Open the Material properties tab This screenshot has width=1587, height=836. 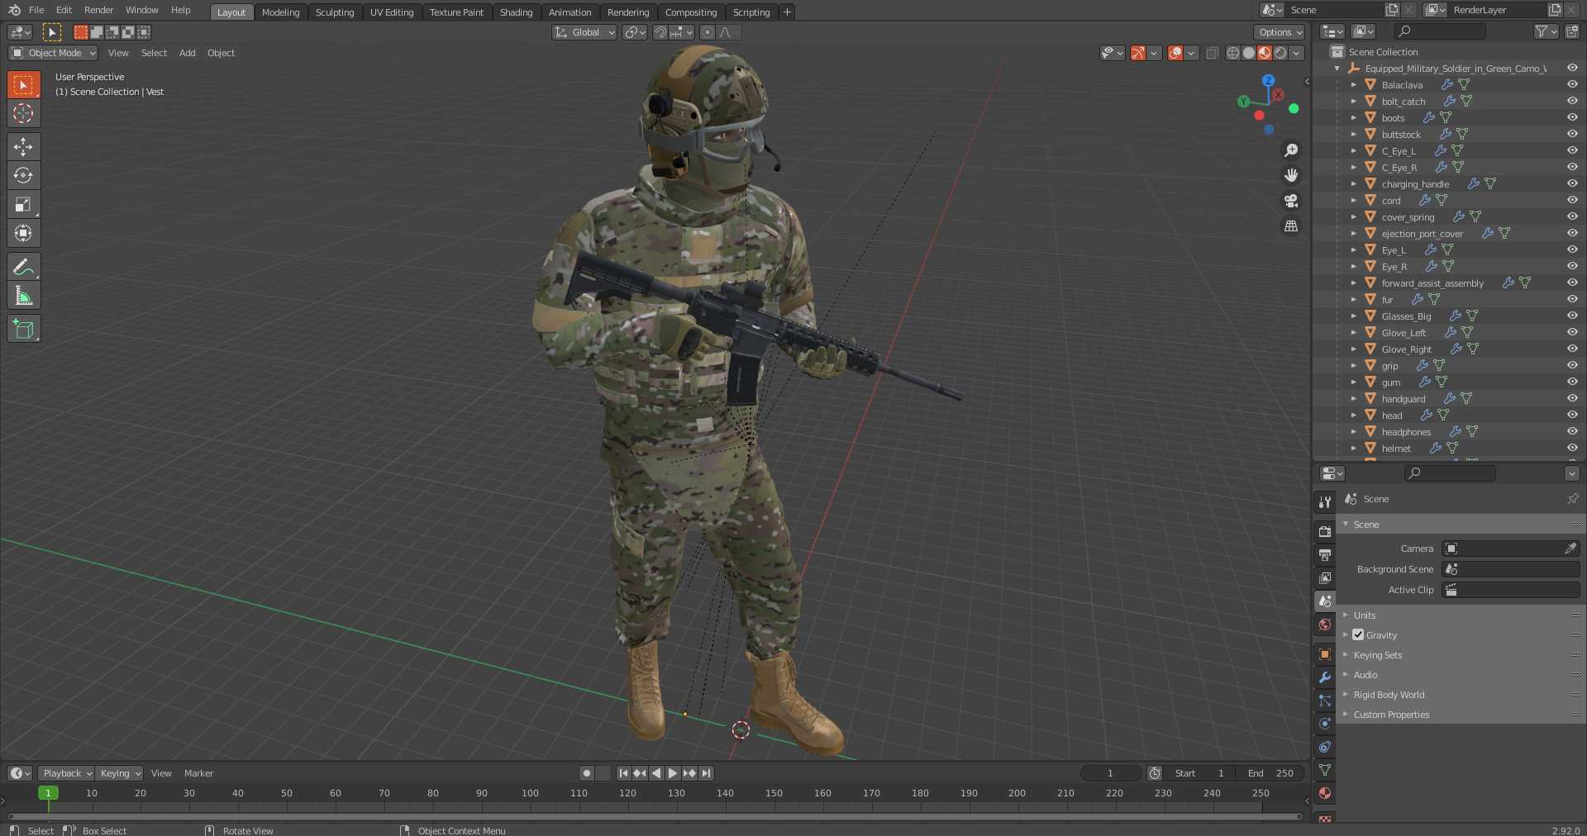1325,793
